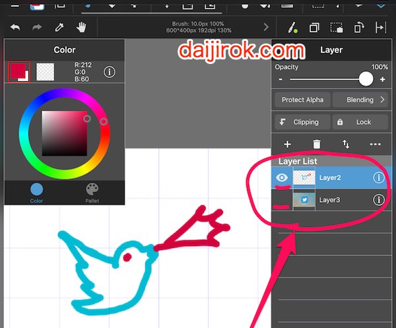
Task: Open the layer more options menu
Action: click(375, 145)
